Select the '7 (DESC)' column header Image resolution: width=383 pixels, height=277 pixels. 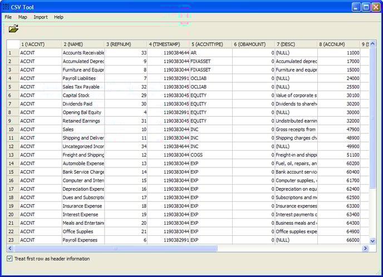tap(296, 44)
